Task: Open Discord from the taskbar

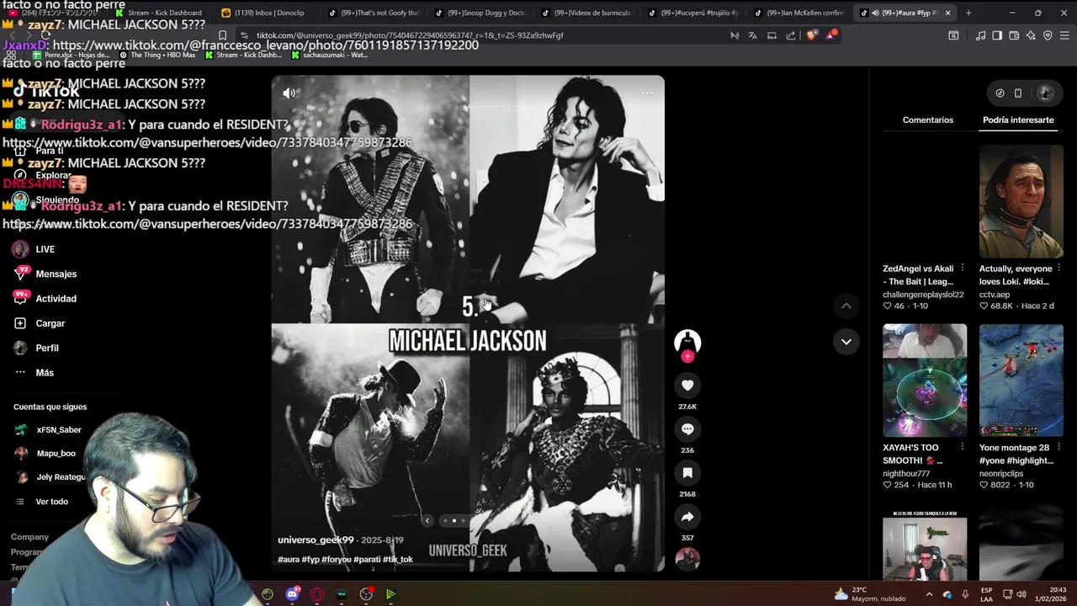Action: click(x=293, y=593)
